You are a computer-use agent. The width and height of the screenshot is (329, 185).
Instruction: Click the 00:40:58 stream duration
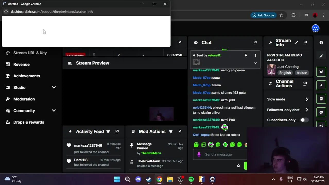pyautogui.click(x=175, y=55)
